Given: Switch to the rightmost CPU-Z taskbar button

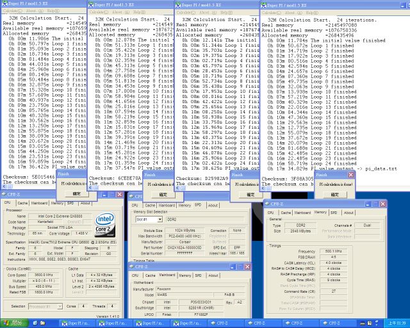Looking at the screenshot, I should coord(338,324).
